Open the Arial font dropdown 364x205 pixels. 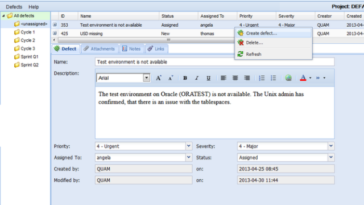(147, 78)
